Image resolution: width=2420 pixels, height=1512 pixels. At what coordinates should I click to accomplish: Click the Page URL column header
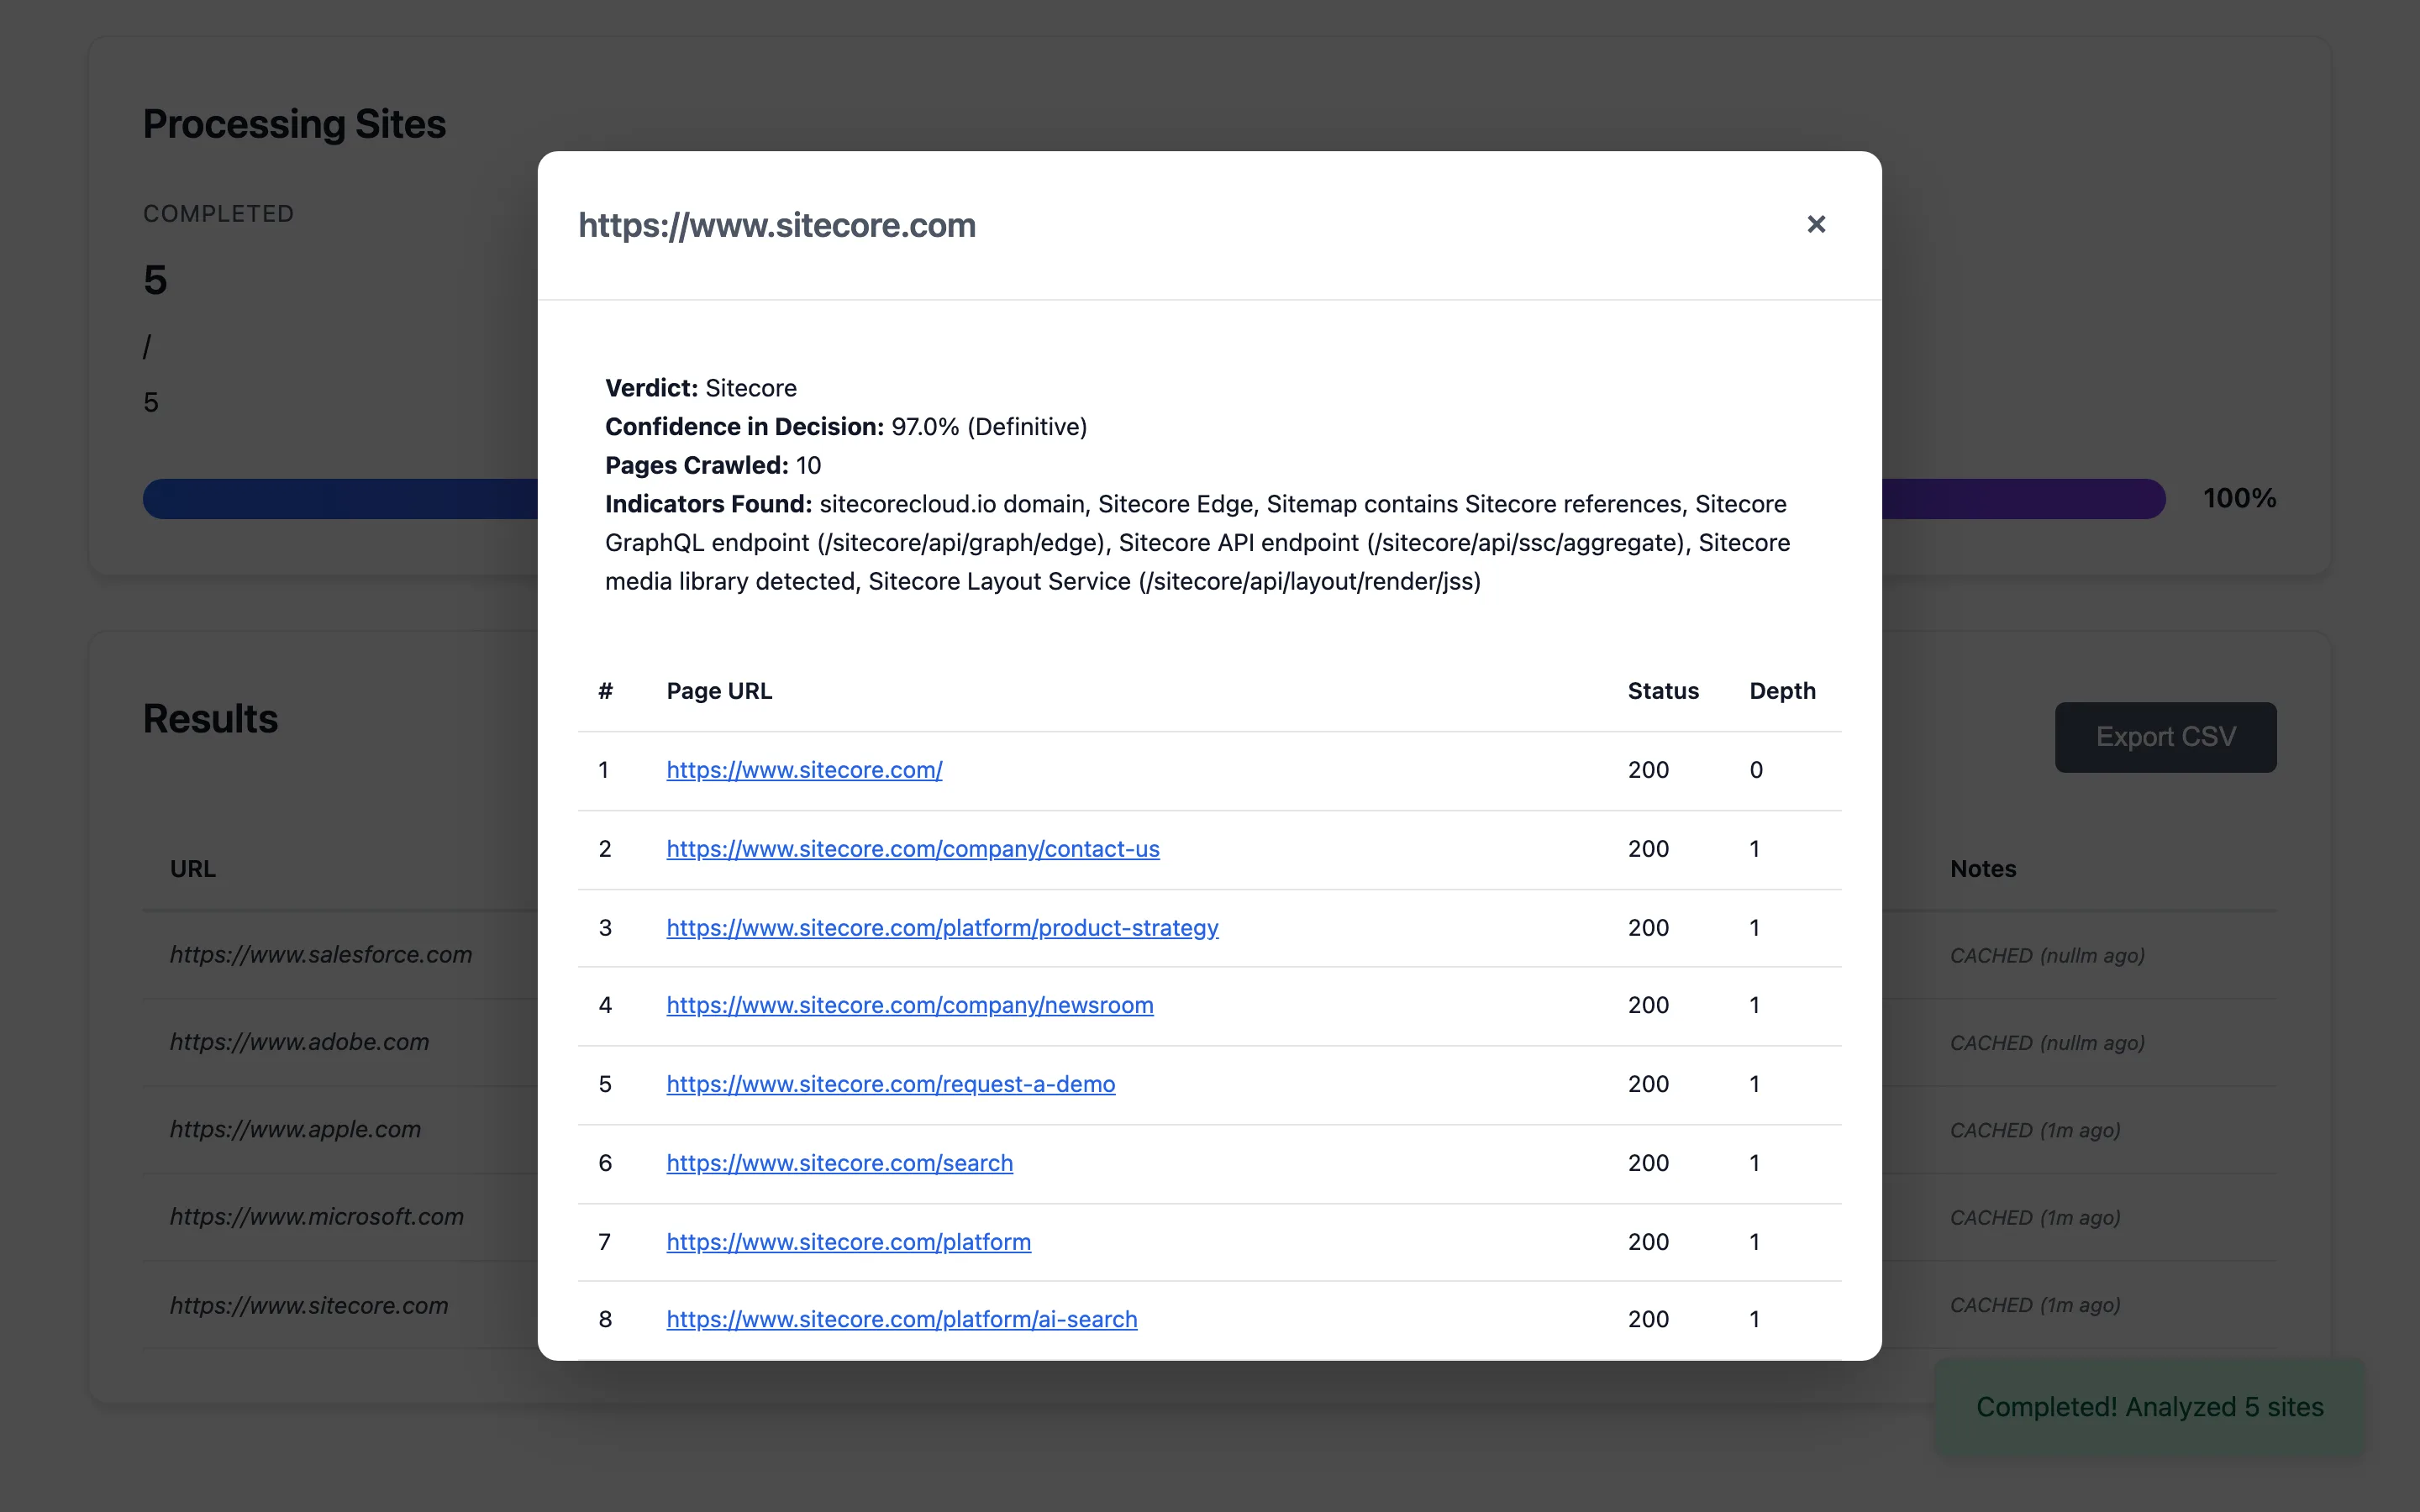(x=719, y=691)
